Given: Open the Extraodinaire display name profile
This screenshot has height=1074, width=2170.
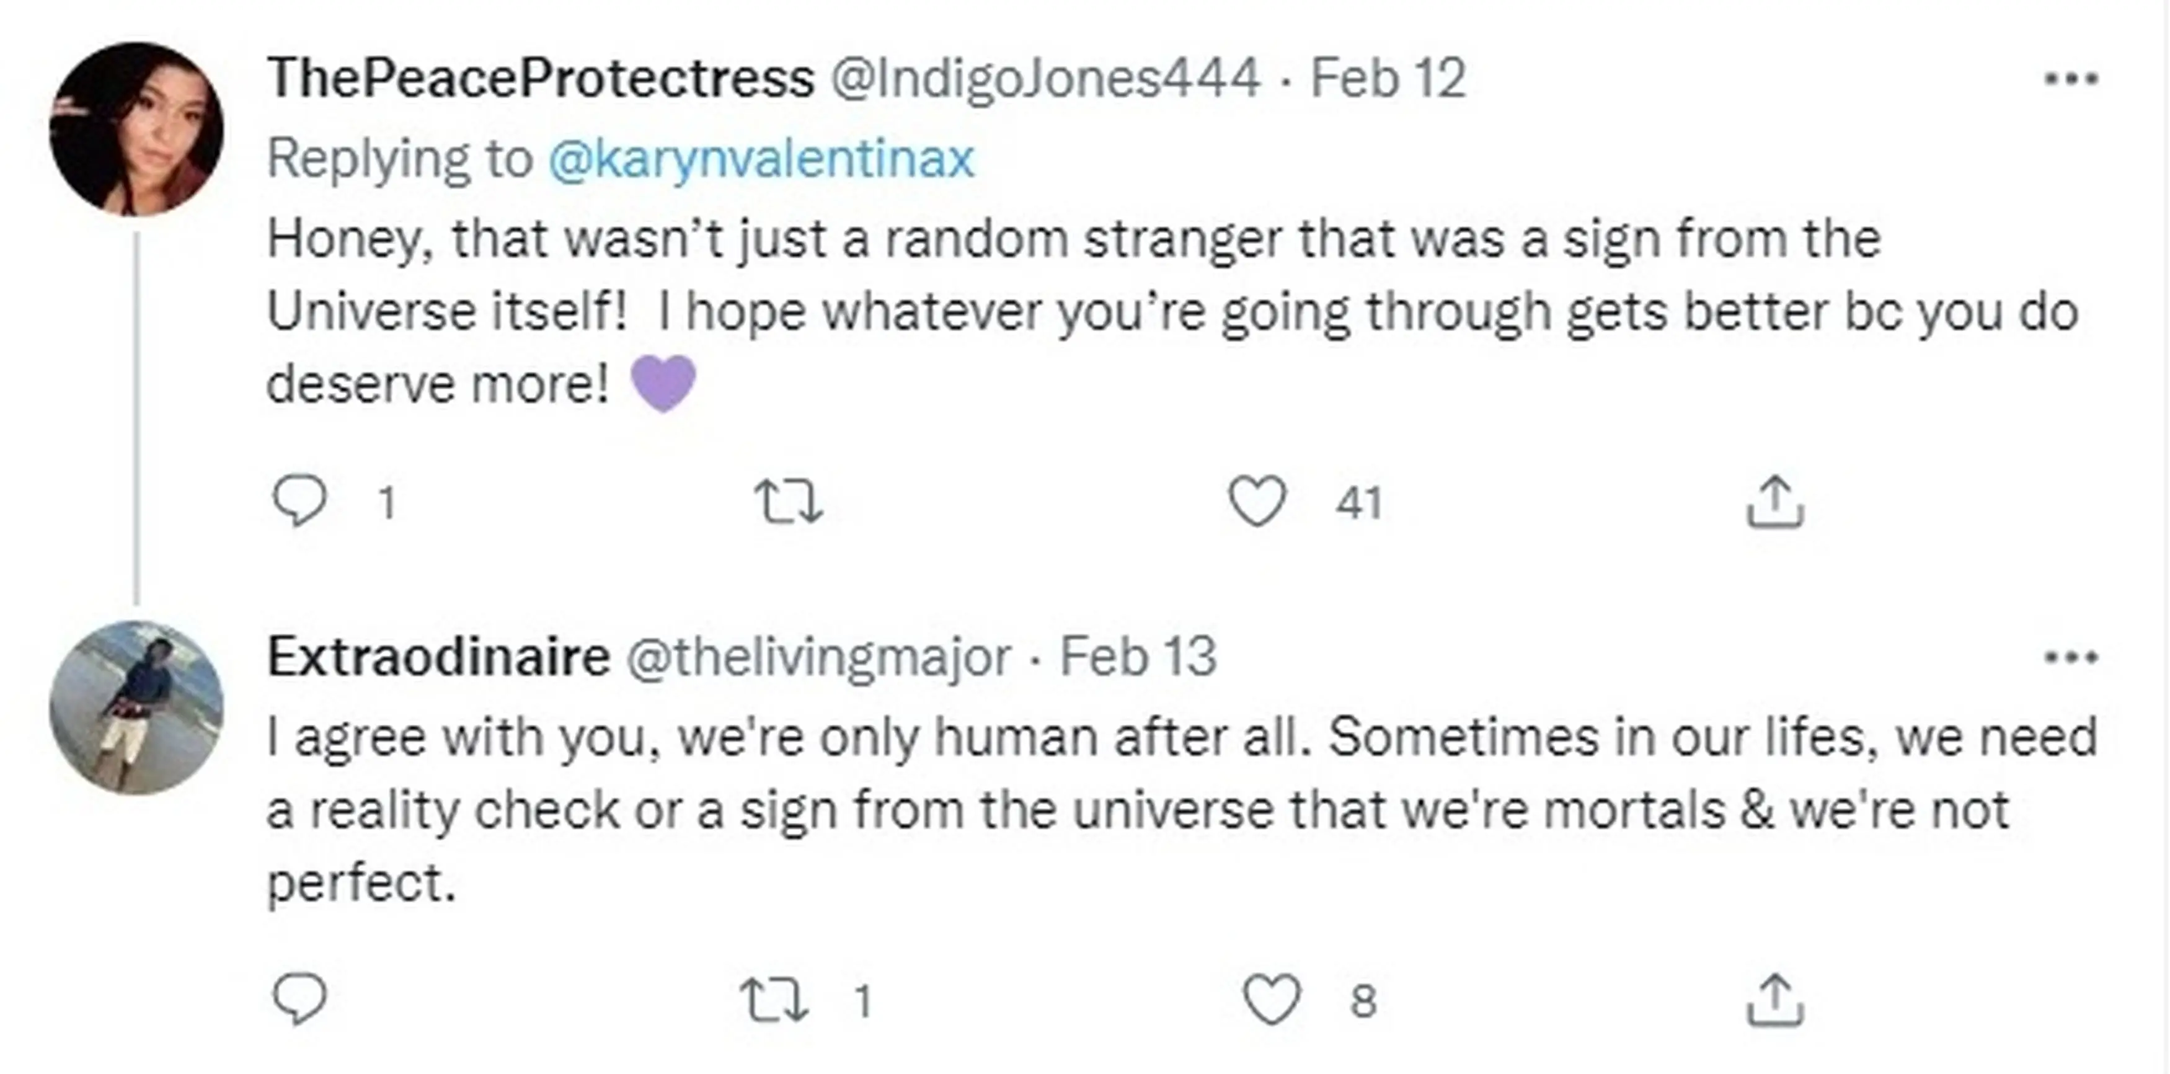Looking at the screenshot, I should tap(438, 657).
